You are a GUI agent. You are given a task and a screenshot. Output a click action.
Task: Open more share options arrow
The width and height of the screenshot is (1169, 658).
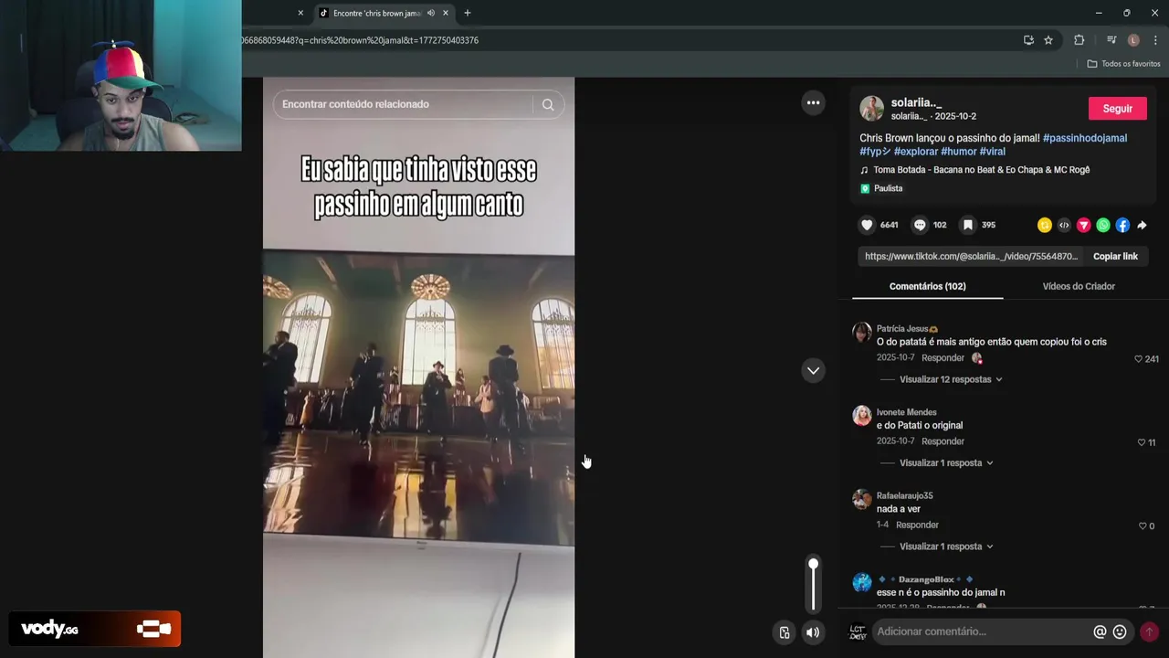pyautogui.click(x=1142, y=225)
